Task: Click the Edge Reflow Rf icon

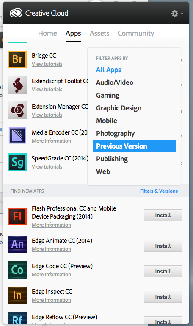Action: point(17,318)
